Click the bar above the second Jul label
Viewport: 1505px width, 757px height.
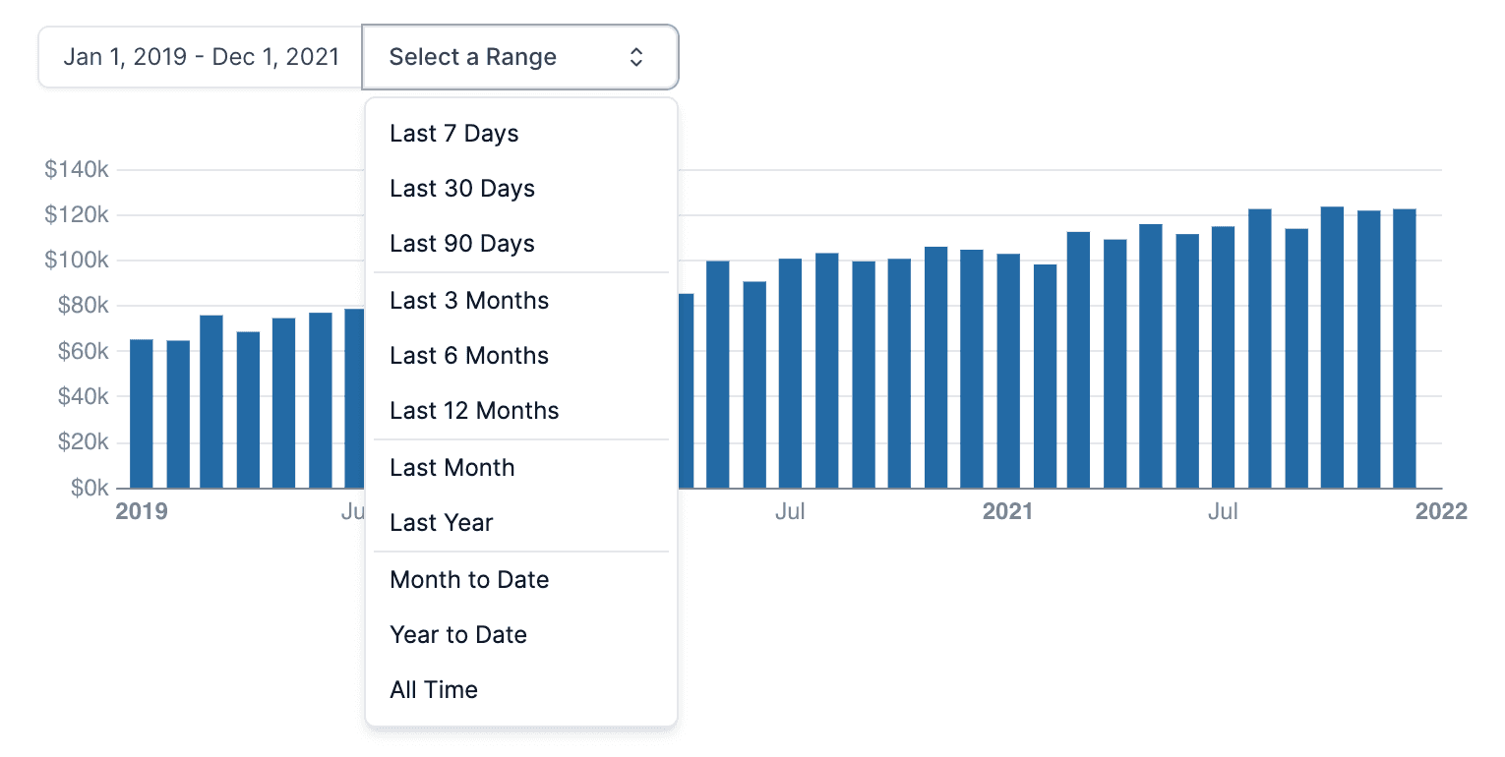pyautogui.click(x=790, y=374)
